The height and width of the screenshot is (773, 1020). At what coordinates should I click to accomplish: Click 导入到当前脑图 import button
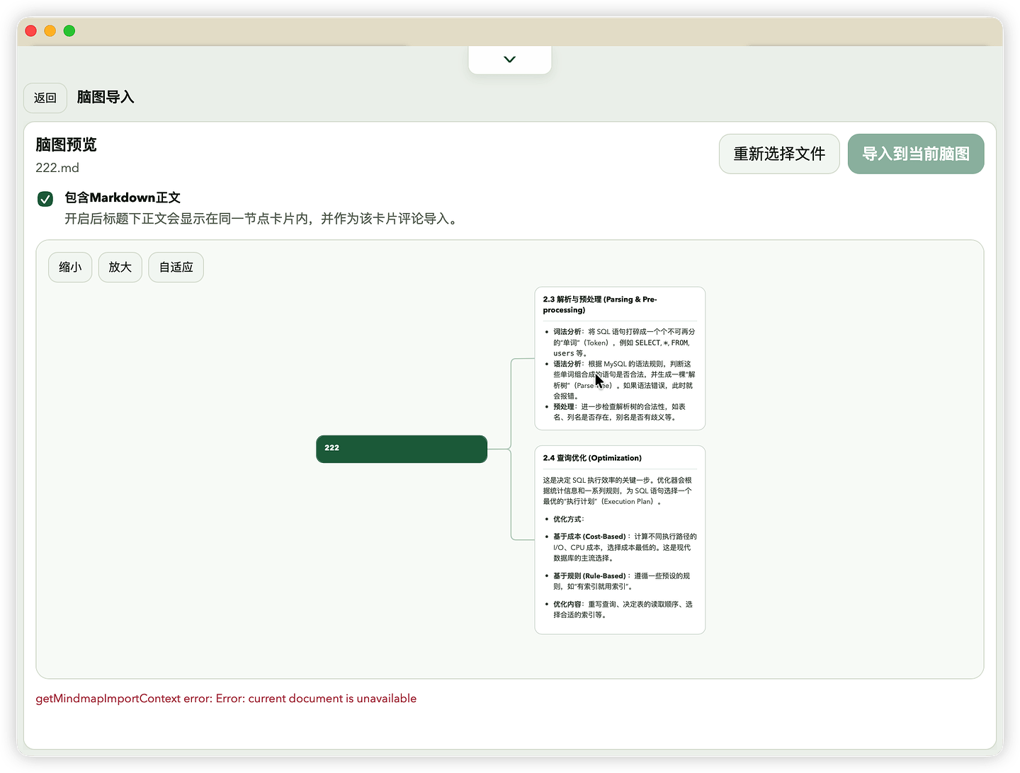[916, 154]
